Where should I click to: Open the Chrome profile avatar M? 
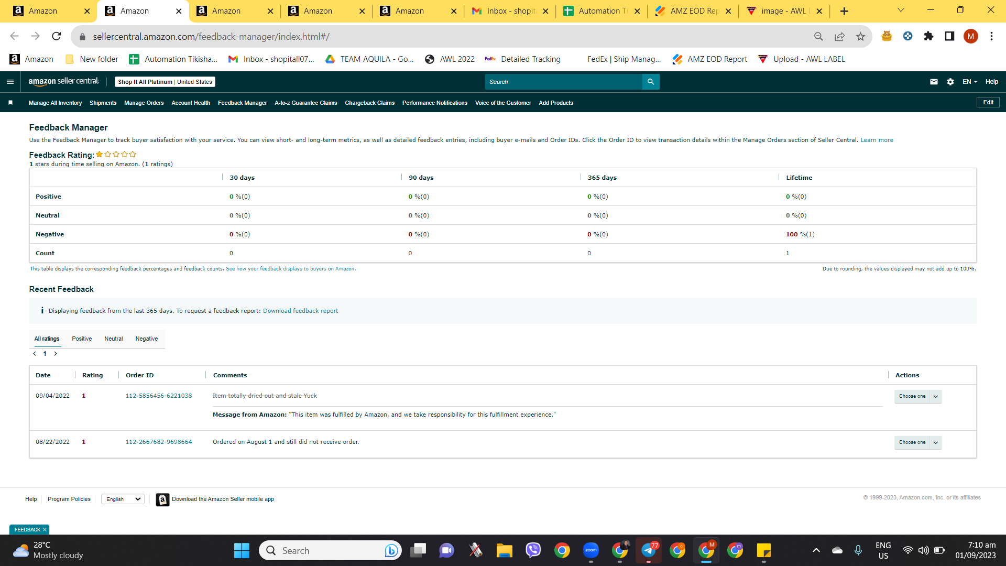pyautogui.click(x=970, y=36)
